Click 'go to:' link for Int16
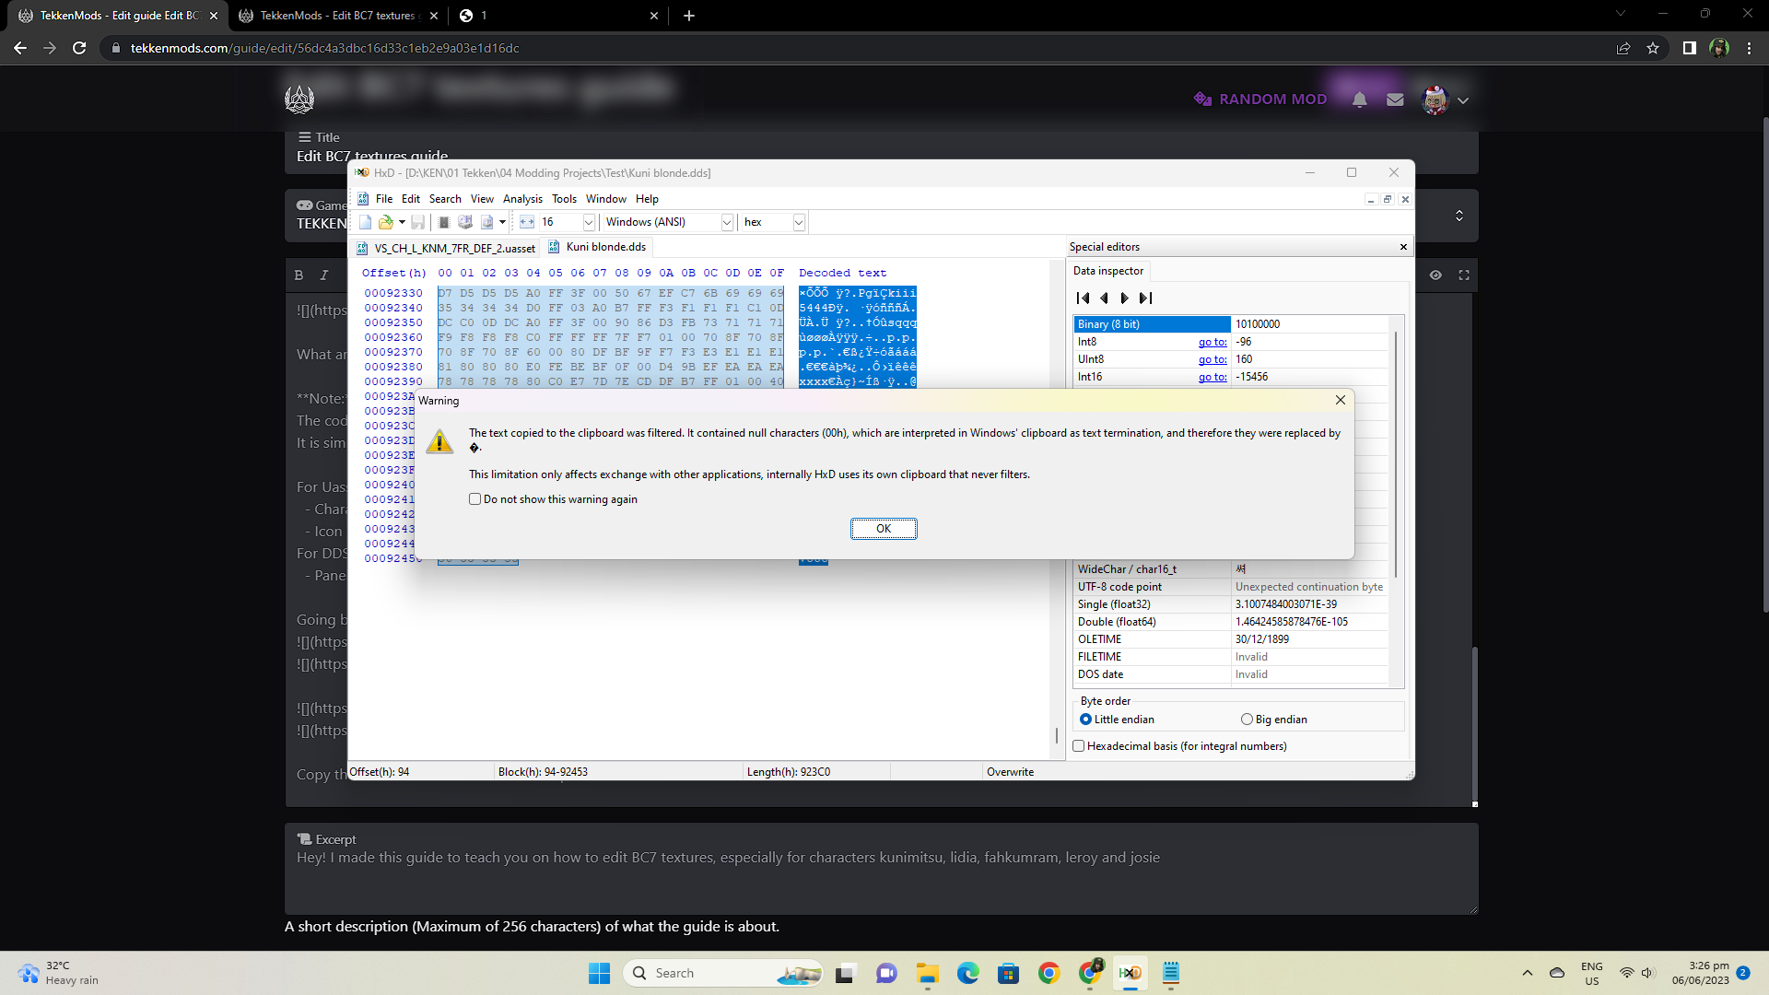The image size is (1769, 995). [x=1213, y=377]
